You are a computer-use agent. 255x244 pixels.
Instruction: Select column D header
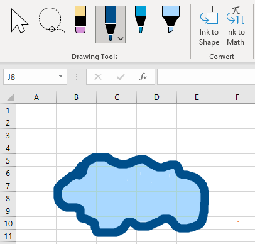pos(157,97)
